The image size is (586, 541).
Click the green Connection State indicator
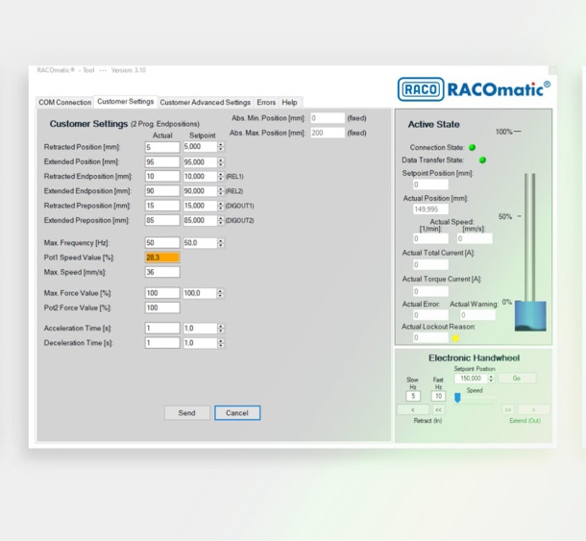tap(472, 147)
